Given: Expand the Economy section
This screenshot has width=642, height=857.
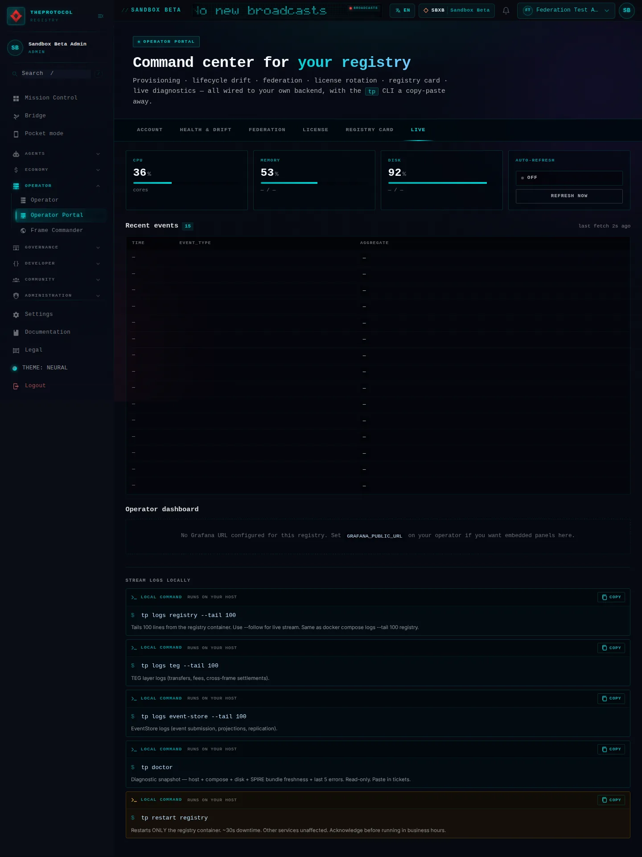Looking at the screenshot, I should point(57,170).
